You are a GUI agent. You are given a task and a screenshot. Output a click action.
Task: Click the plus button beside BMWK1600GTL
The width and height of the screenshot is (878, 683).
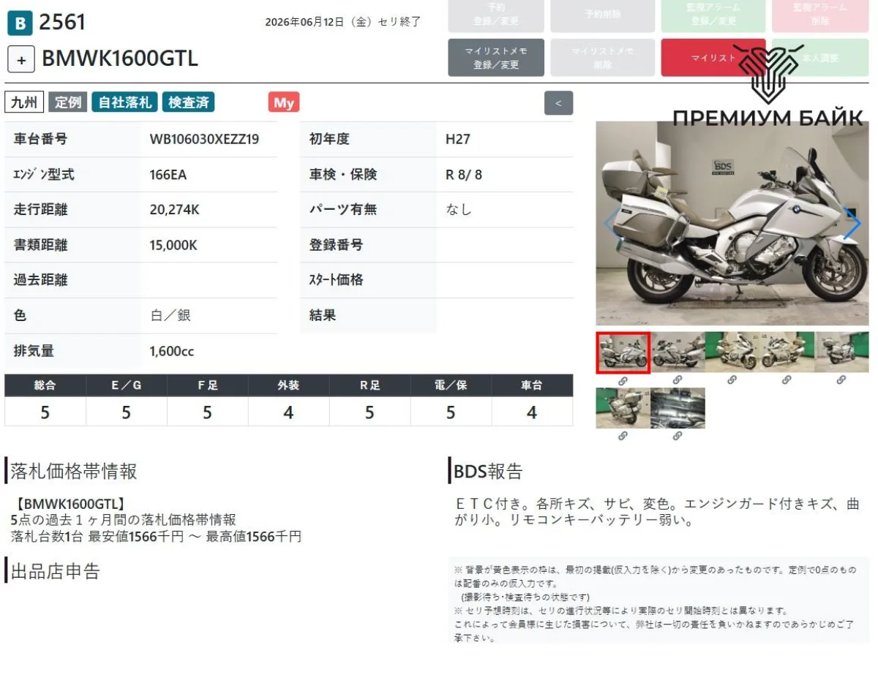tap(21, 59)
